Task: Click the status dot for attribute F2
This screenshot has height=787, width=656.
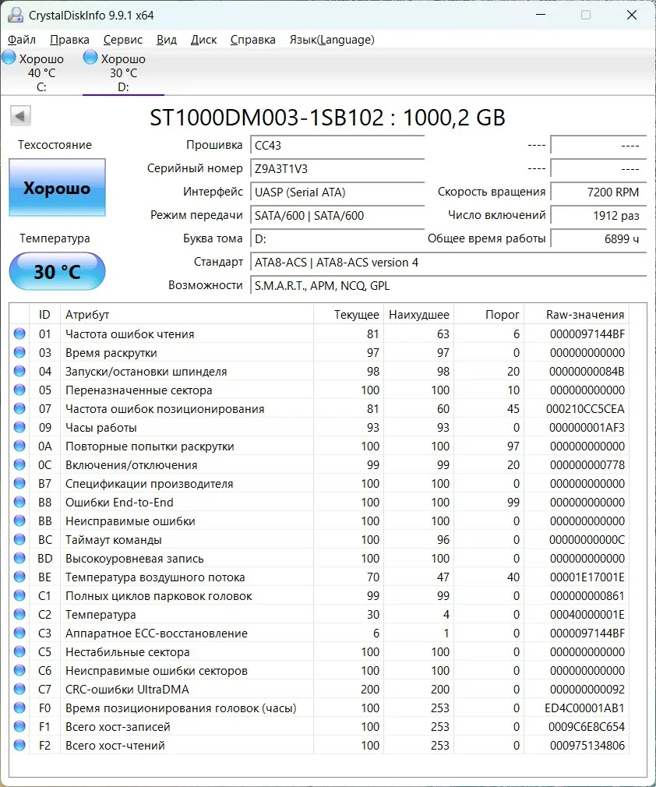Action: coord(19,745)
